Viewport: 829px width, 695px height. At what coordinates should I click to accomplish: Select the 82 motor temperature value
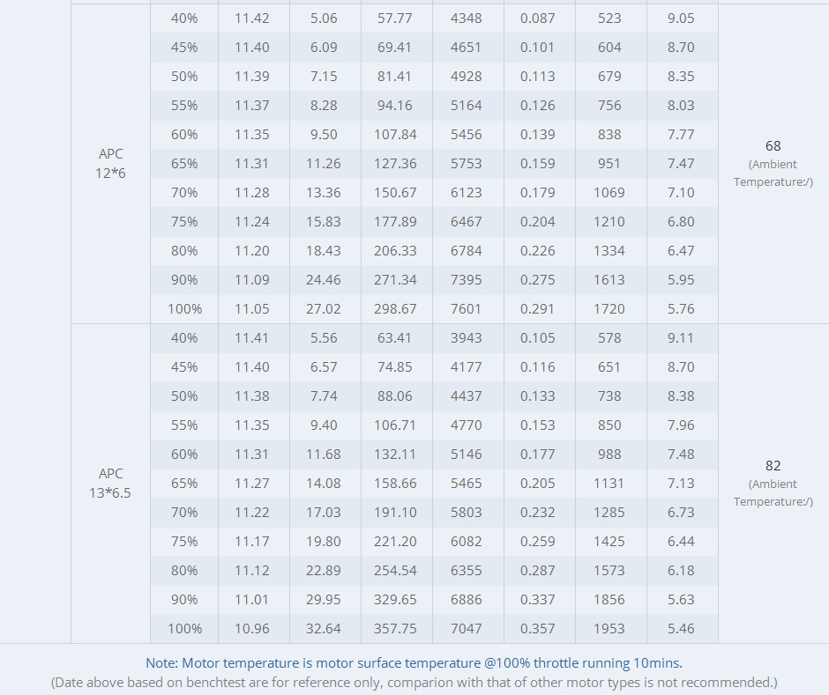773,466
